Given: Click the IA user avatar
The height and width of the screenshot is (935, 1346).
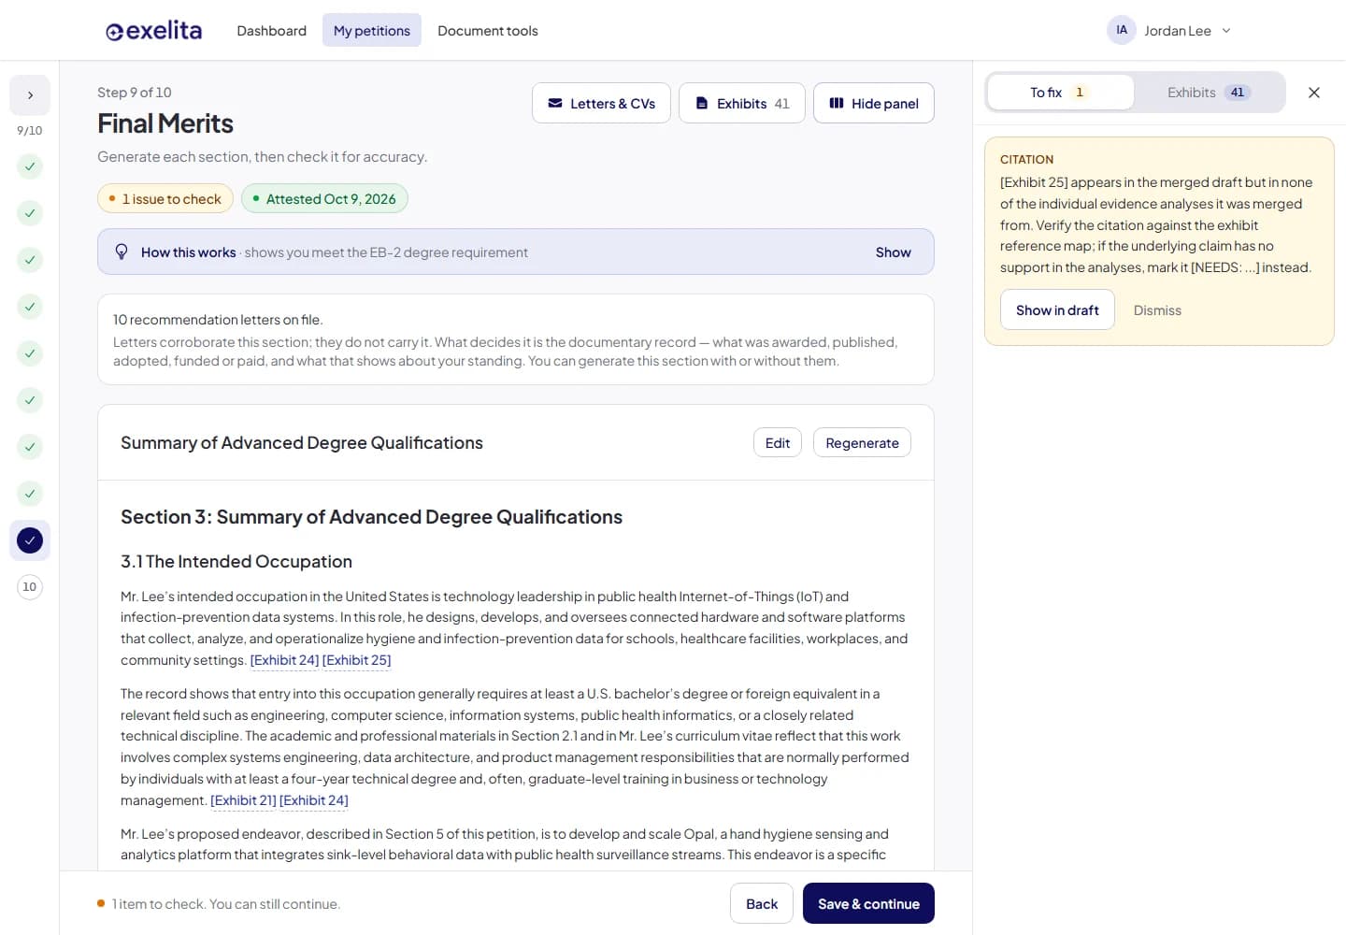Looking at the screenshot, I should (x=1122, y=30).
